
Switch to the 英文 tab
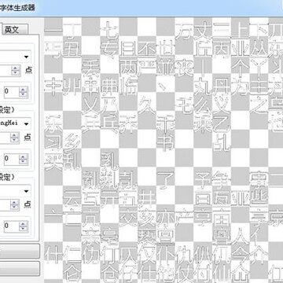click(x=15, y=30)
